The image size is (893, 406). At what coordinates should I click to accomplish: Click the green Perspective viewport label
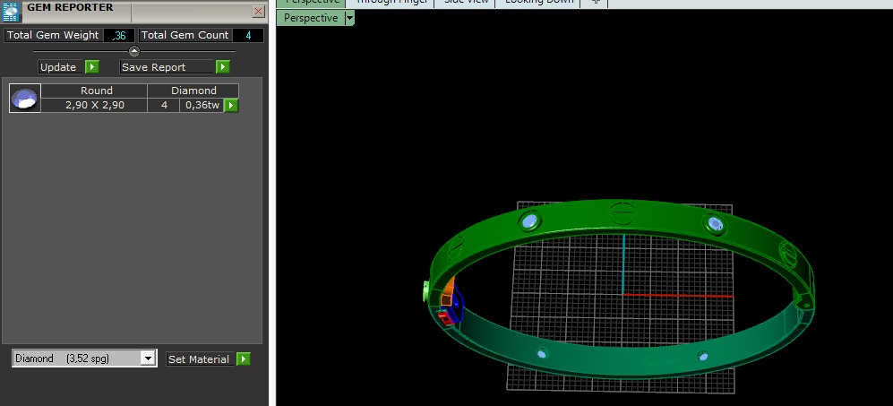click(311, 18)
